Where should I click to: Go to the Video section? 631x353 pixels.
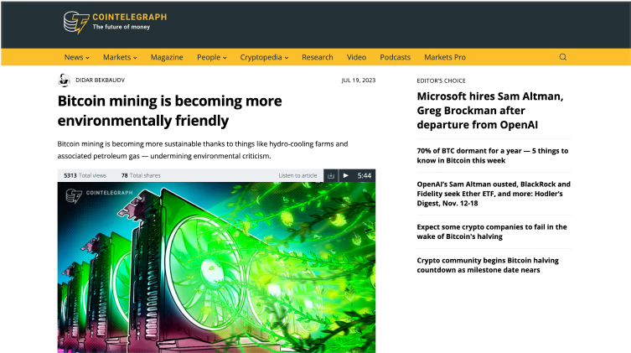point(356,57)
